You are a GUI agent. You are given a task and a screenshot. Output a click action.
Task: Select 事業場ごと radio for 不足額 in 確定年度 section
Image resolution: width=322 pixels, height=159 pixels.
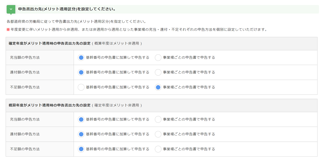pos(158,87)
